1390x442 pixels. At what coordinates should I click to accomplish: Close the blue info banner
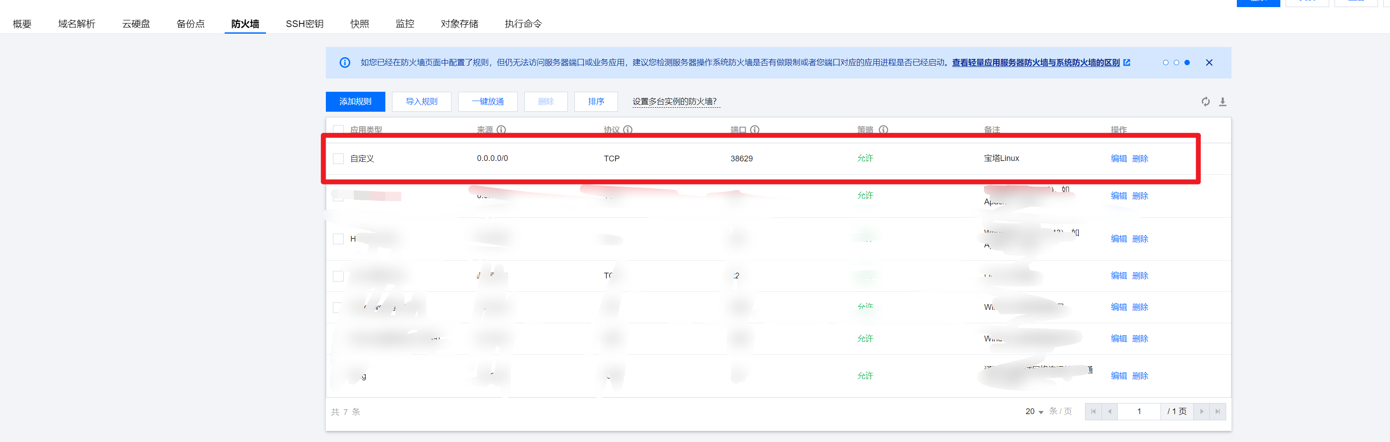tap(1209, 63)
